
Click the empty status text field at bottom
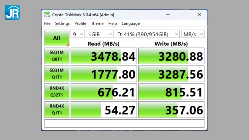click(124, 123)
